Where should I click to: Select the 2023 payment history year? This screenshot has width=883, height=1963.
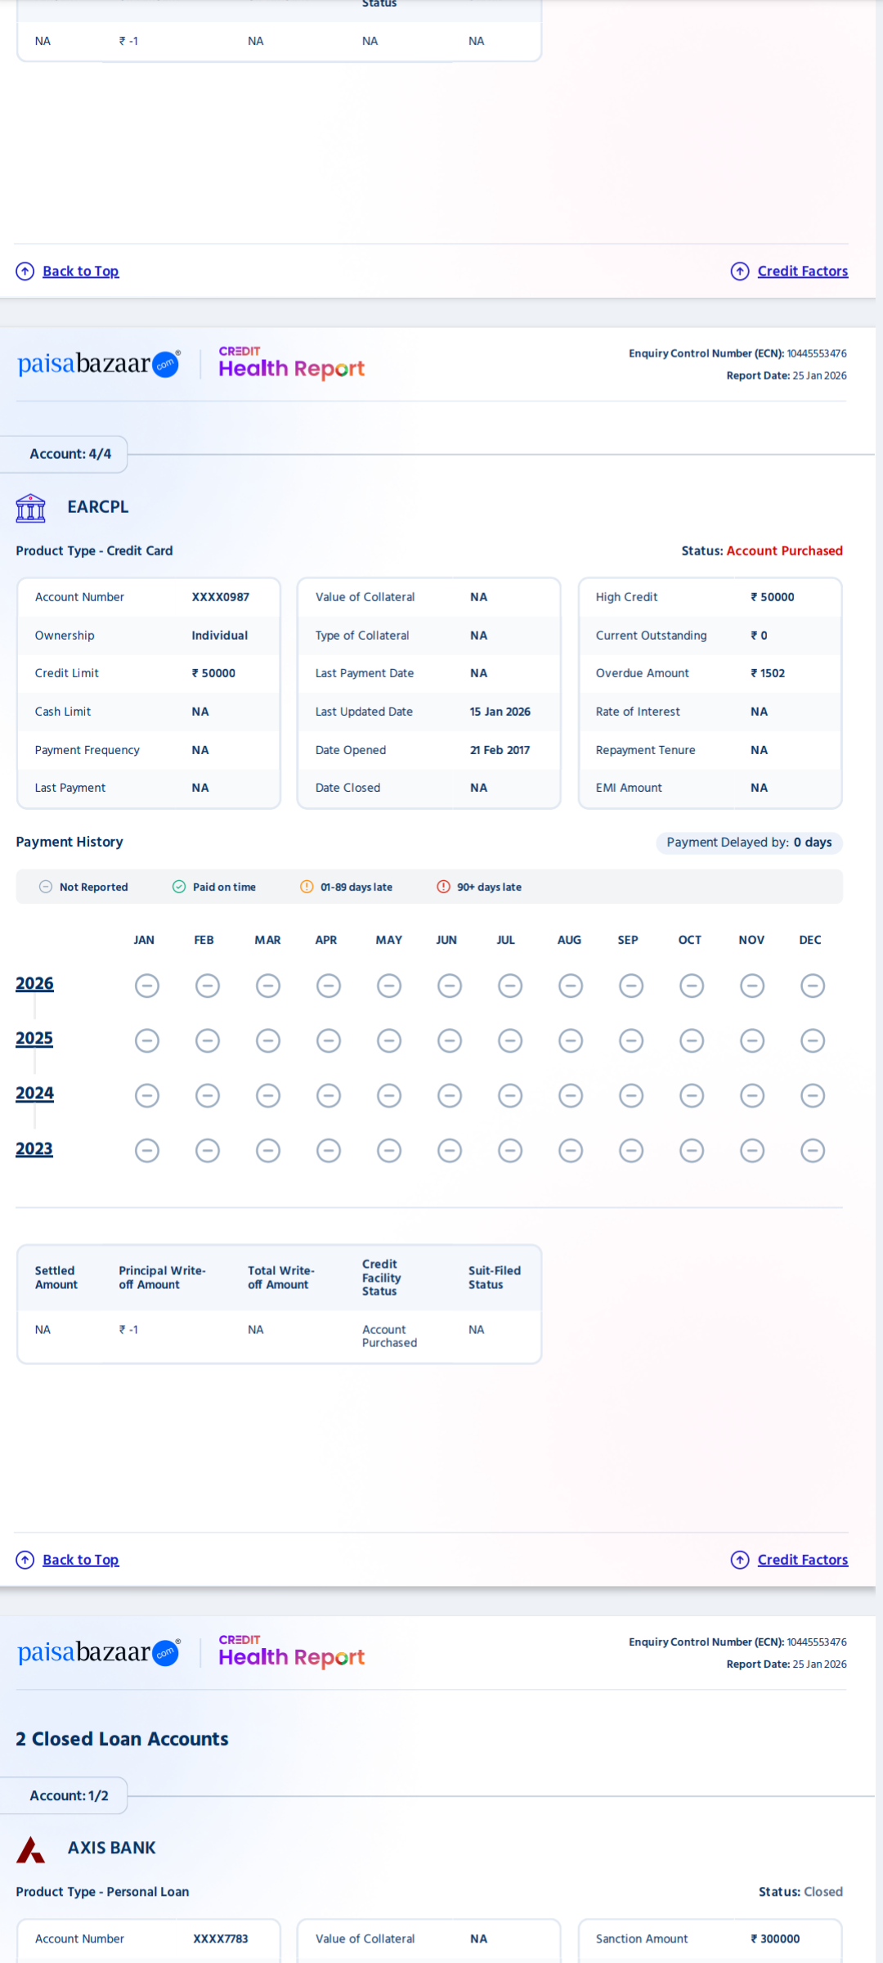[x=34, y=1148]
